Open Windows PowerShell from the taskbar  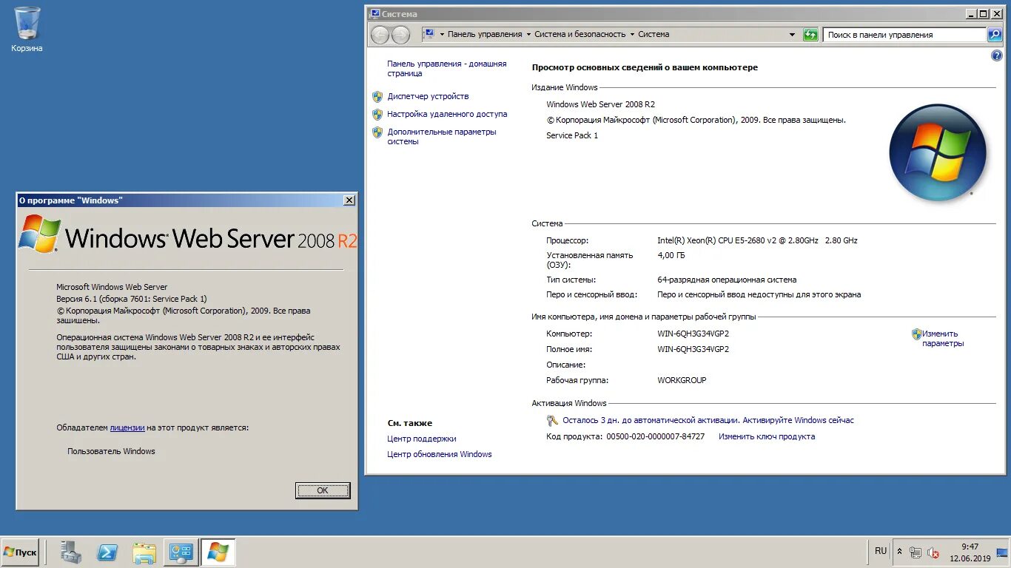[107, 552]
